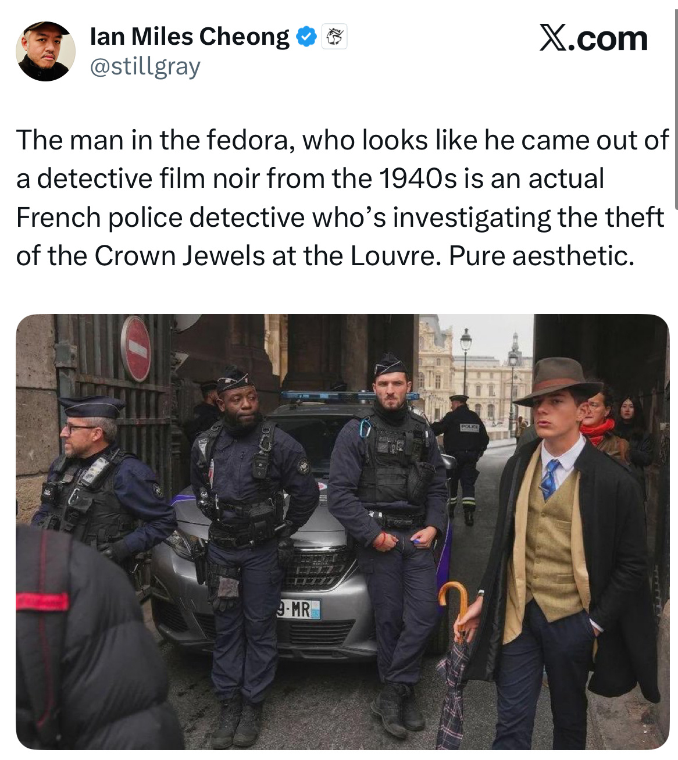Click the "POLICE" label on the officer's back
678x760 pixels.
469,427
